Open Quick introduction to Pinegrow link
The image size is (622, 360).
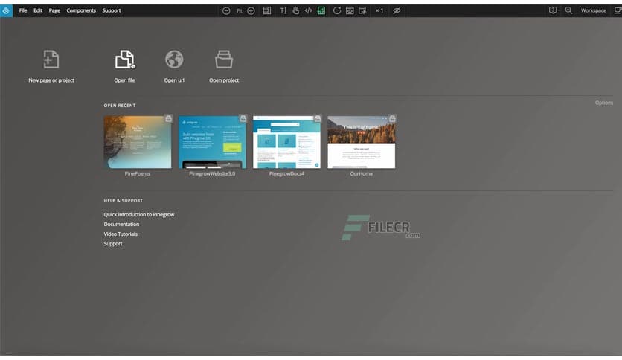pyautogui.click(x=139, y=214)
